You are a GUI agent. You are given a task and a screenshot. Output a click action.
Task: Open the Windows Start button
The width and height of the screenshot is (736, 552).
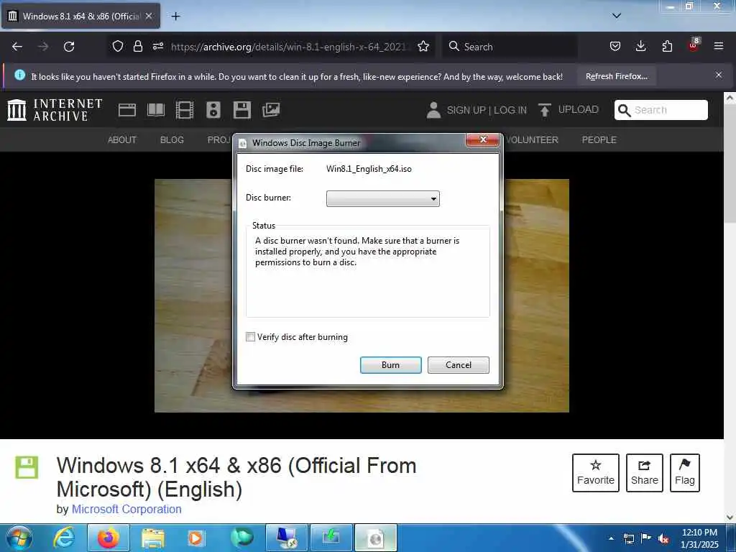pos(19,538)
